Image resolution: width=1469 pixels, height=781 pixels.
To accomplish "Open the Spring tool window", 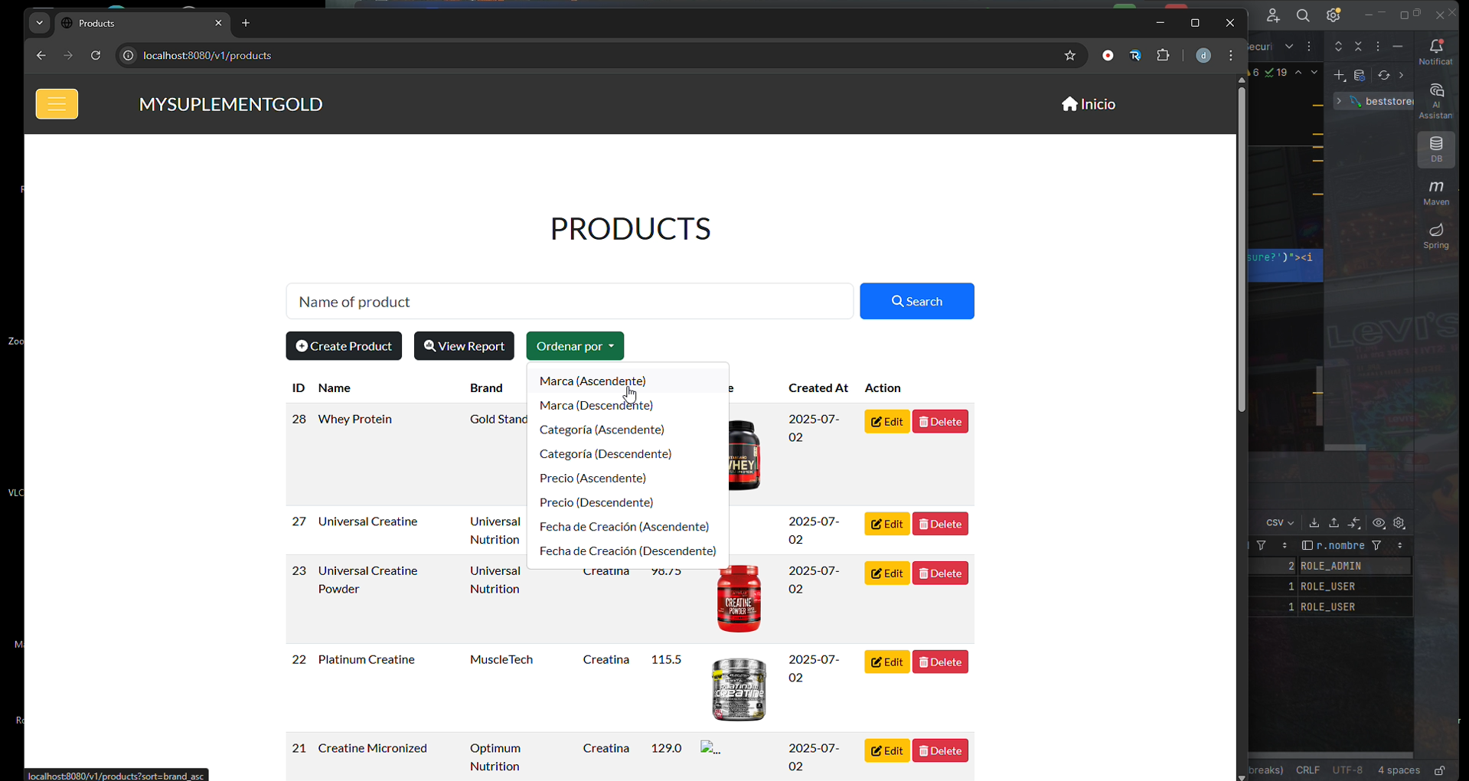I will 1436,236.
